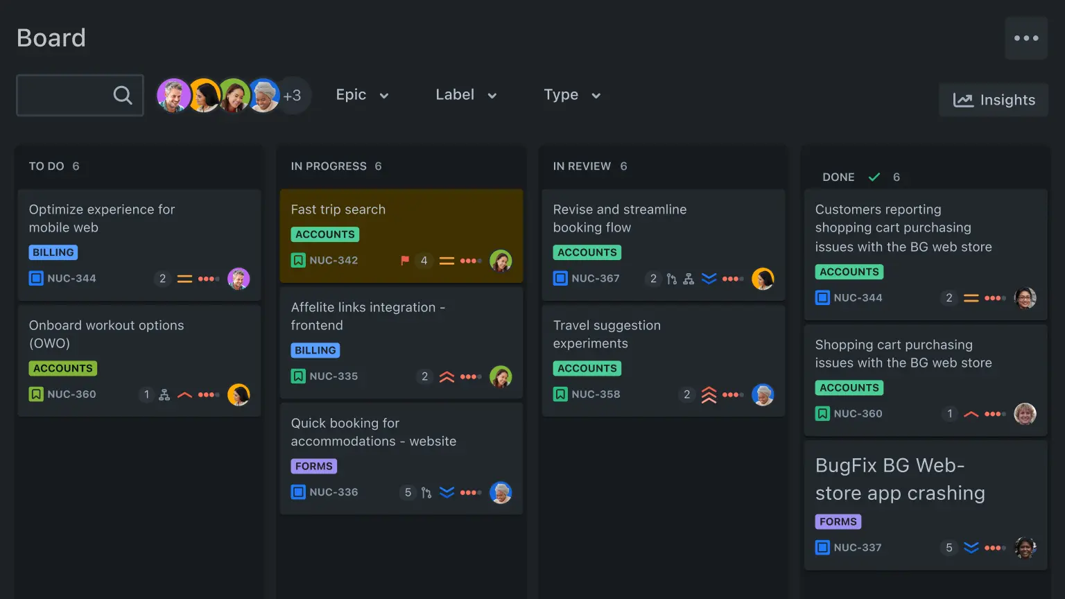The image size is (1065, 599).
Task: Click highest priority icon on NUC-358
Action: pos(709,394)
